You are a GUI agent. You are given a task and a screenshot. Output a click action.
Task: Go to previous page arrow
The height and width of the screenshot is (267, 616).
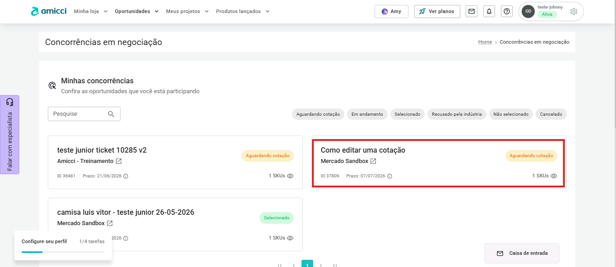pos(294,265)
